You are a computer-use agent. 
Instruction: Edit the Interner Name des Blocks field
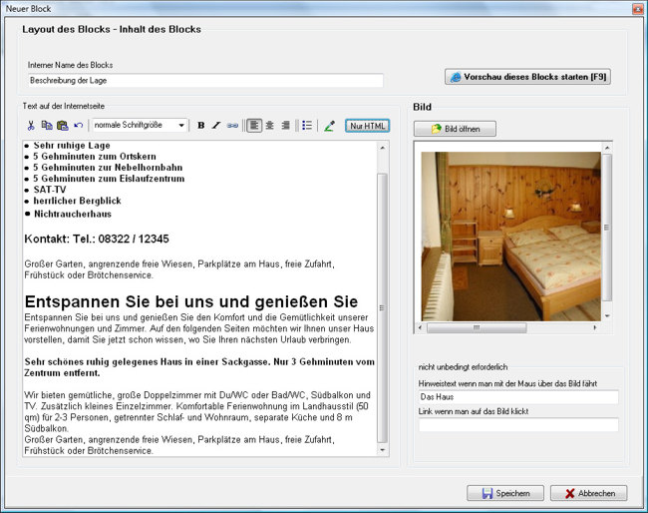(x=205, y=80)
